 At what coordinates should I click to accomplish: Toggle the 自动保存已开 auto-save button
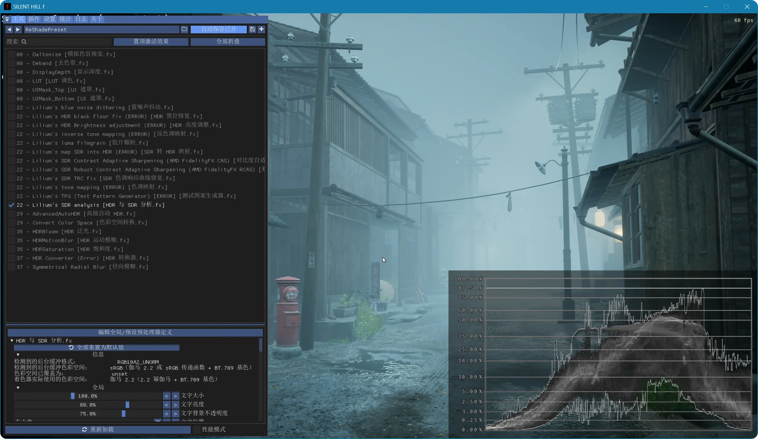tap(219, 29)
